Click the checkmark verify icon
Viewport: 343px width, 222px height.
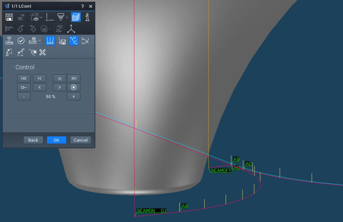(x=21, y=41)
